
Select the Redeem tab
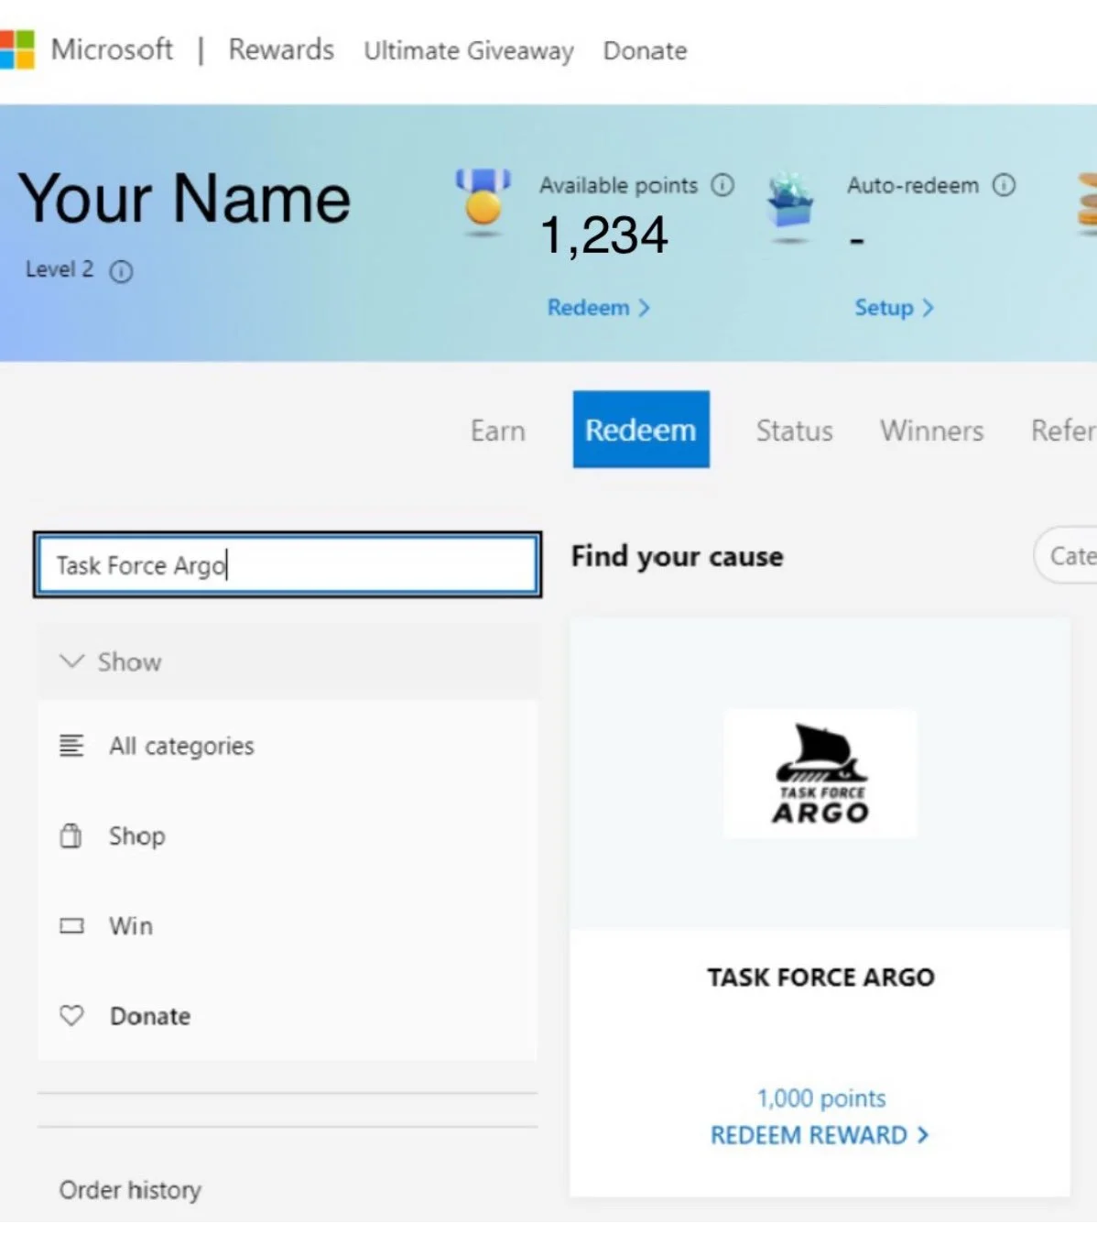tap(641, 430)
